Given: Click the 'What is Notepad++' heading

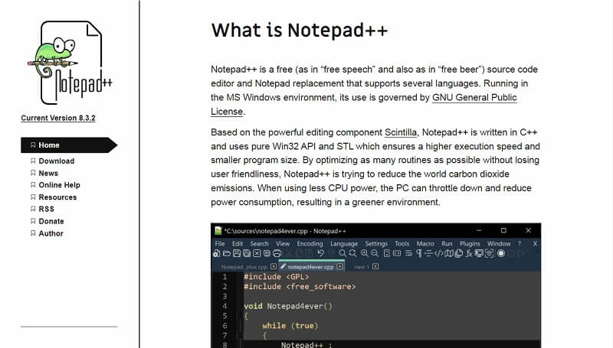Looking at the screenshot, I should tap(299, 31).
